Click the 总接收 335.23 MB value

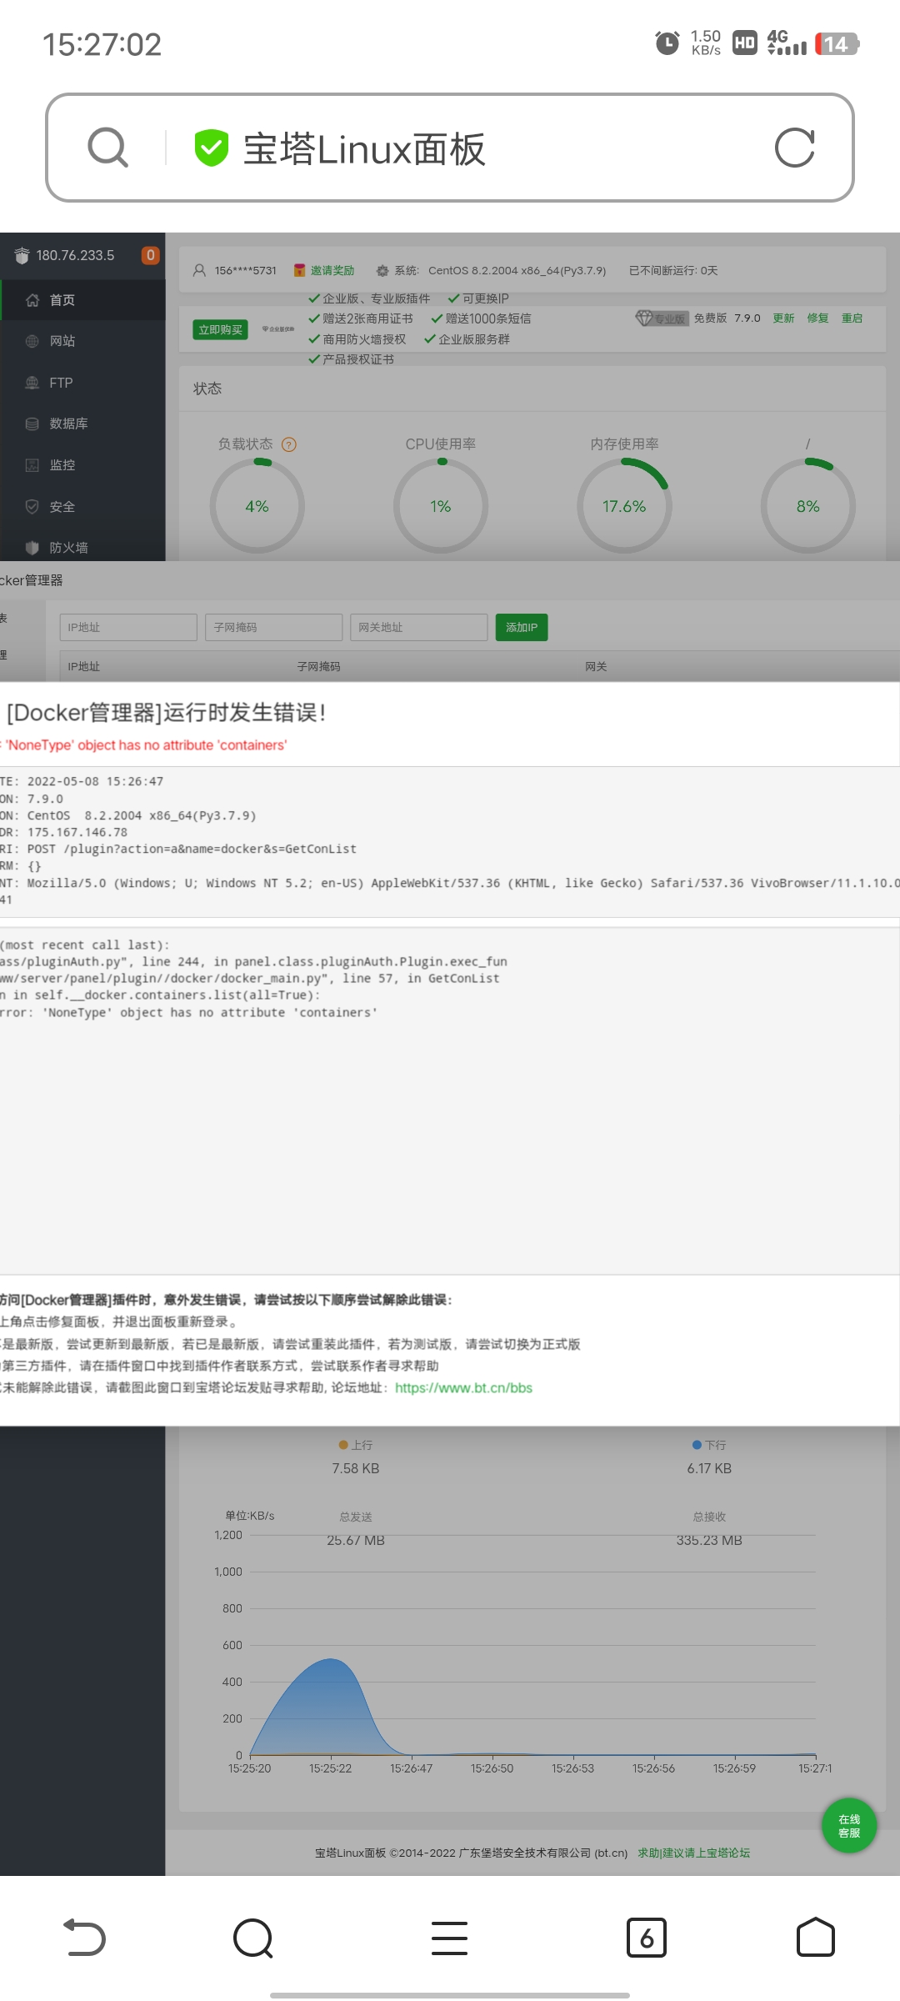(x=709, y=1540)
